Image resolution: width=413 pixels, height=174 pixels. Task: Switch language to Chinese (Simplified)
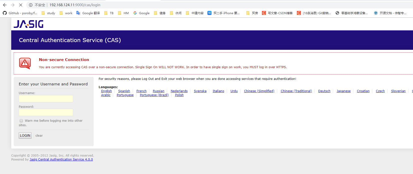coord(259,91)
